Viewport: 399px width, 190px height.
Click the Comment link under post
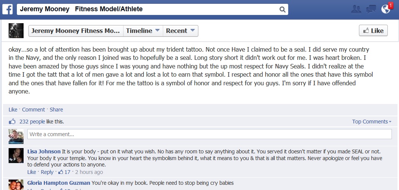[33, 110]
